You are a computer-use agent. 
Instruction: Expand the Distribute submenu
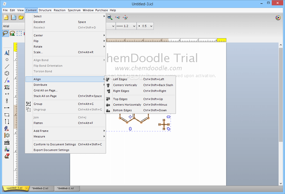(66, 85)
